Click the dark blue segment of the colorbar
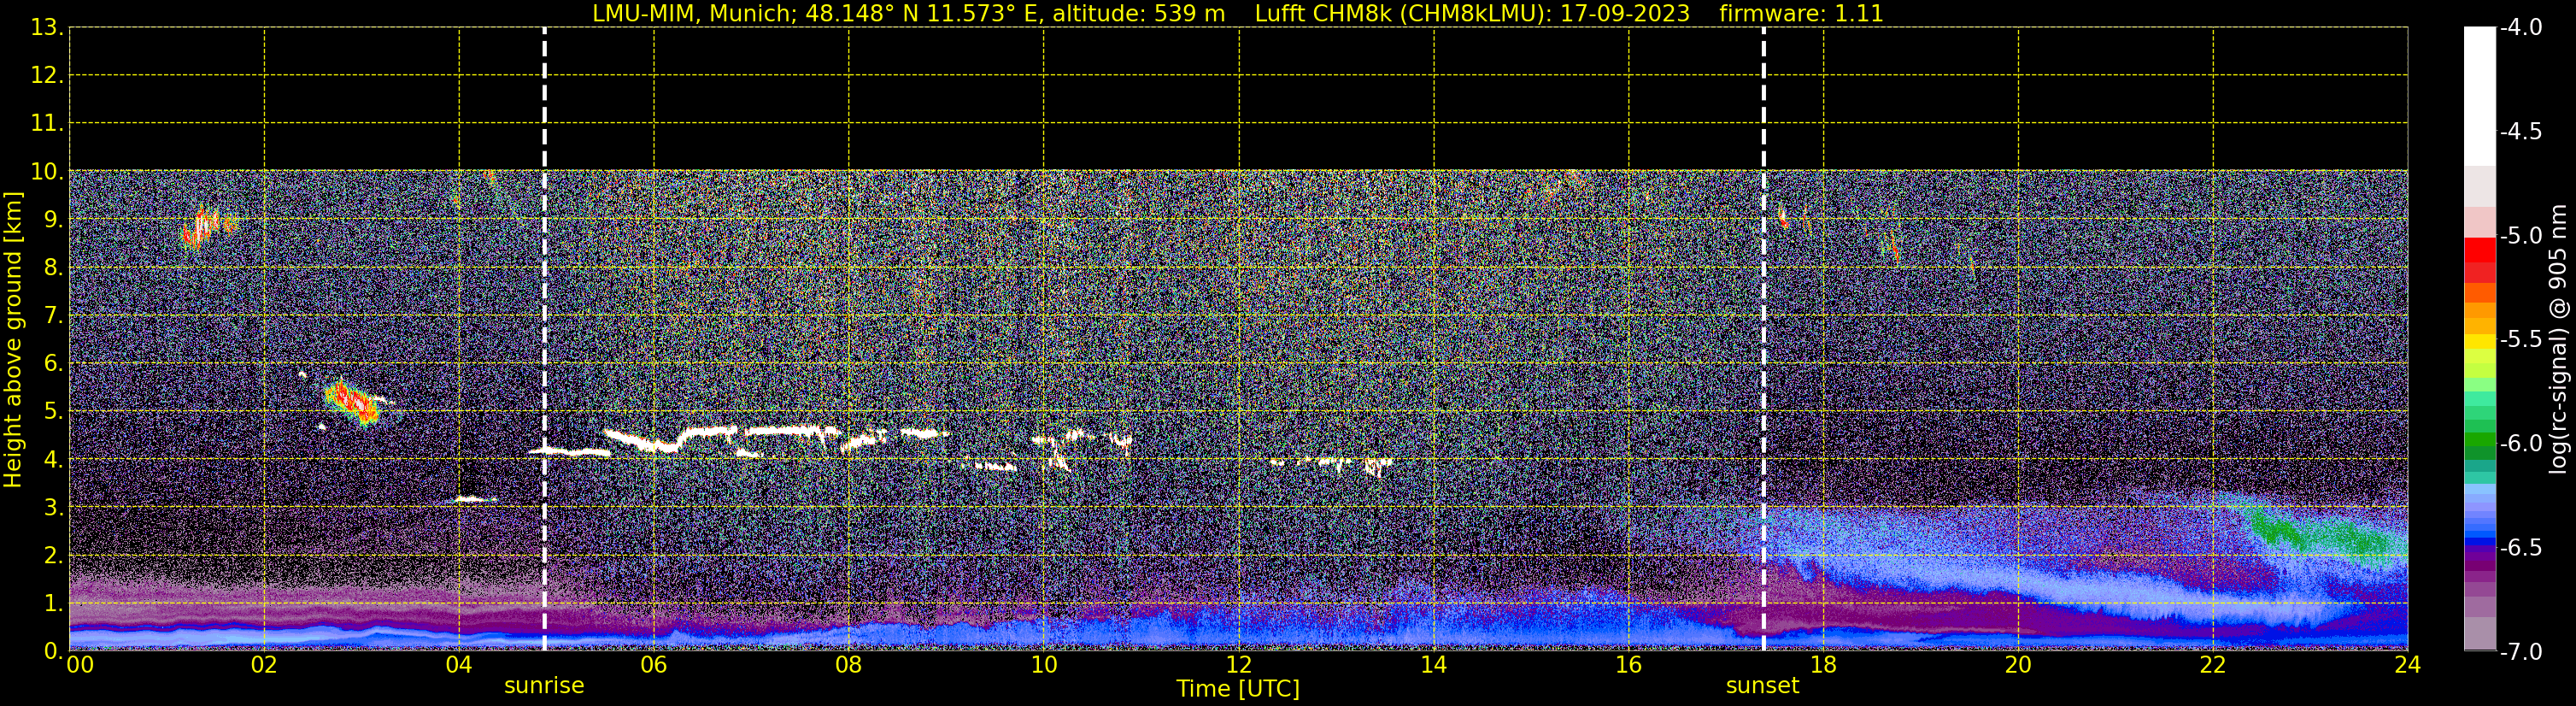The height and width of the screenshot is (706, 2576). 2480,540
